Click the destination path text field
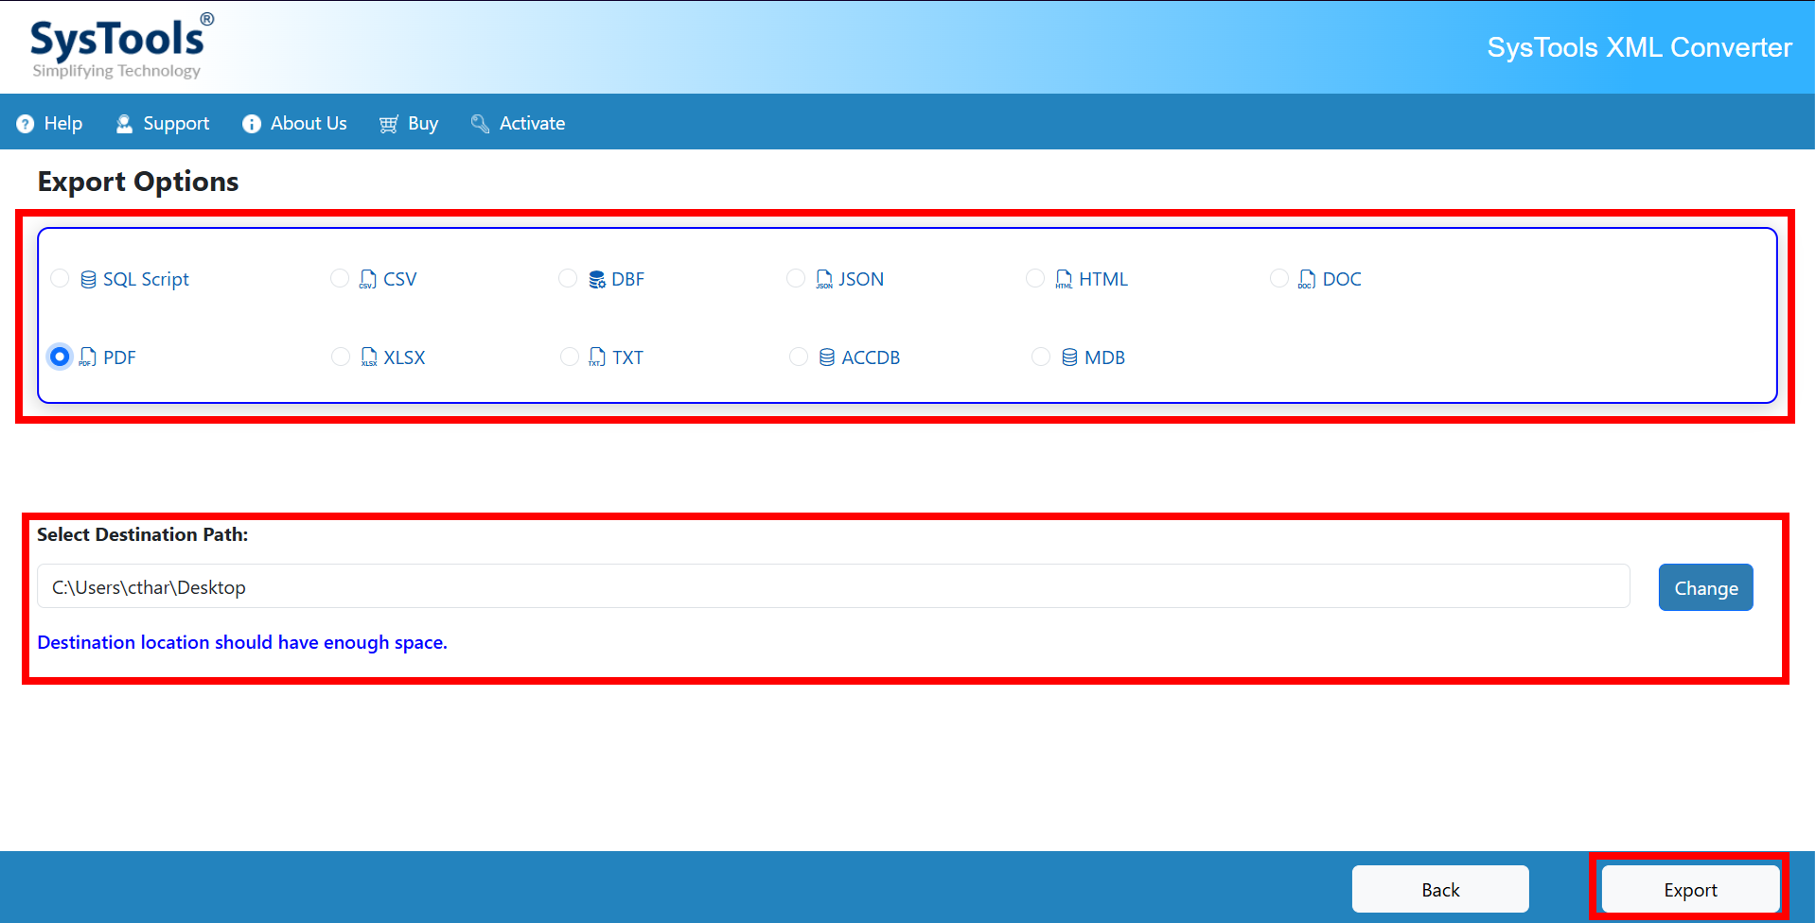The height and width of the screenshot is (923, 1816). [833, 587]
